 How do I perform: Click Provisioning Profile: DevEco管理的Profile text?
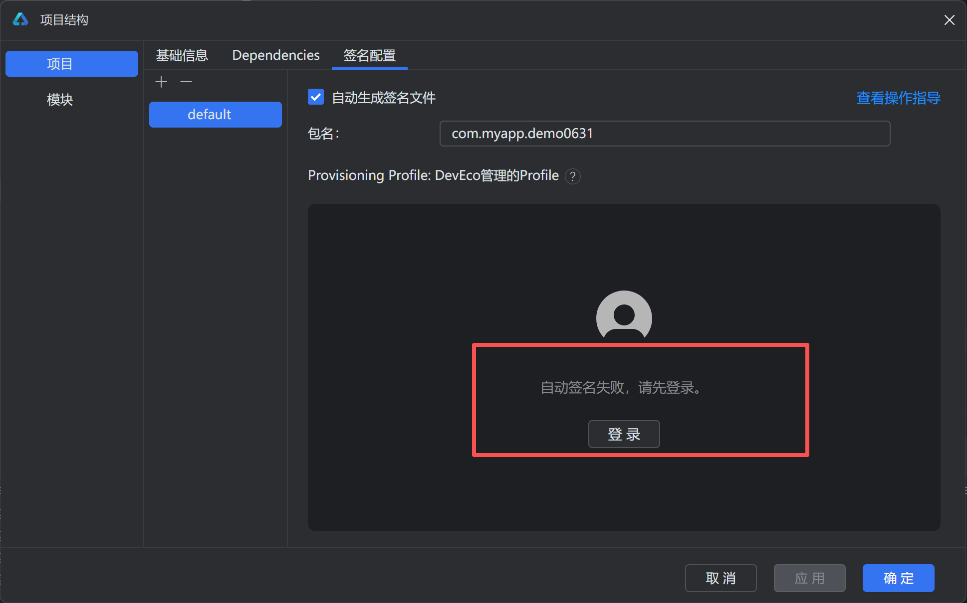pyautogui.click(x=433, y=175)
